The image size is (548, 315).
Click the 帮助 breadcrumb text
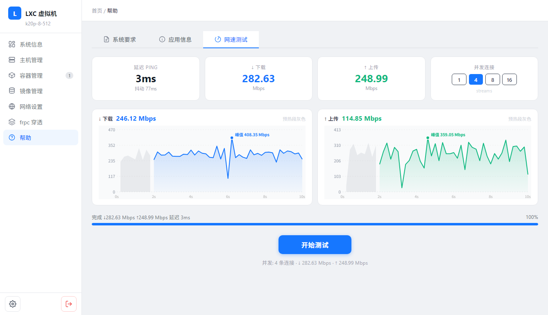coord(113,11)
